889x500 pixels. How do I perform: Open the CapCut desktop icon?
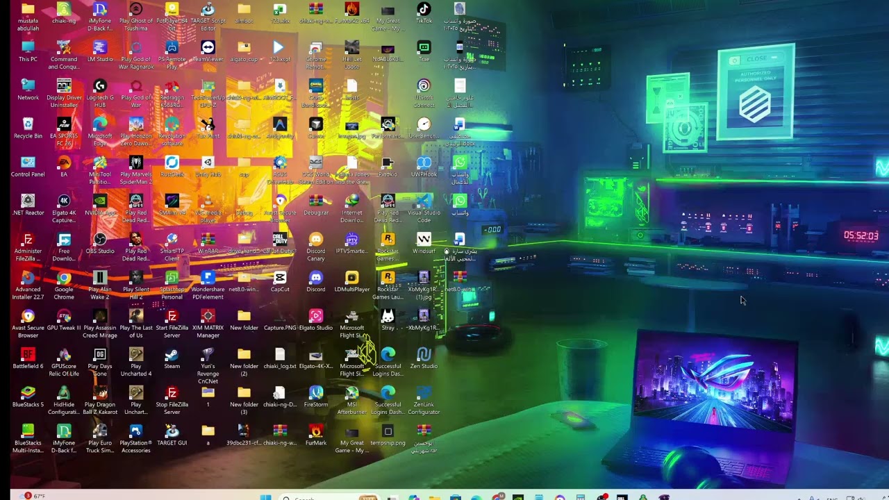280,281
